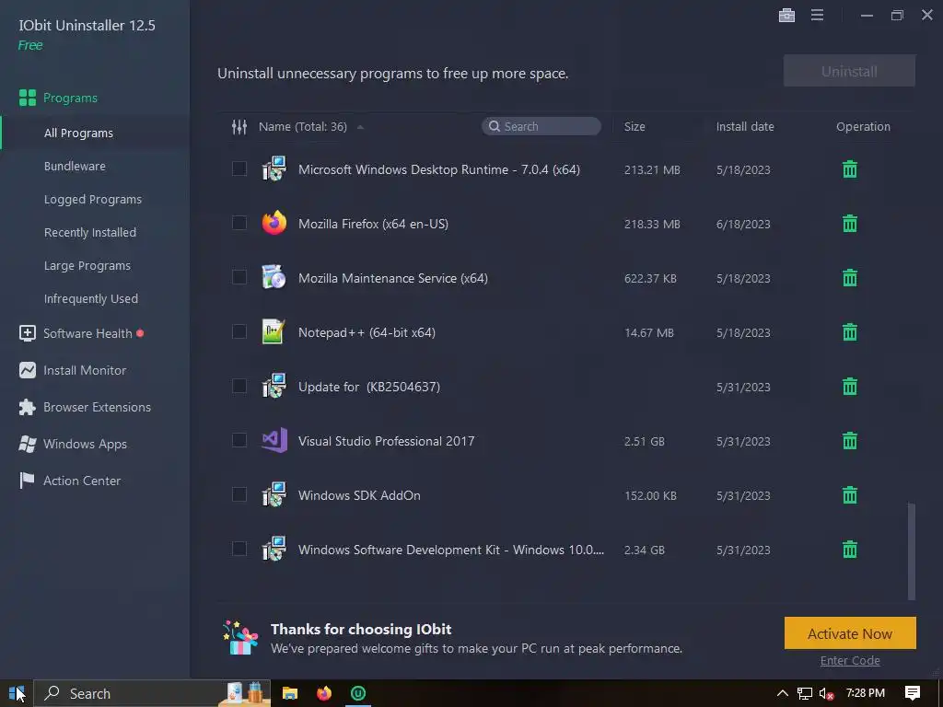
Task: Click trash icon for Mozilla Firefox
Action: click(x=849, y=224)
